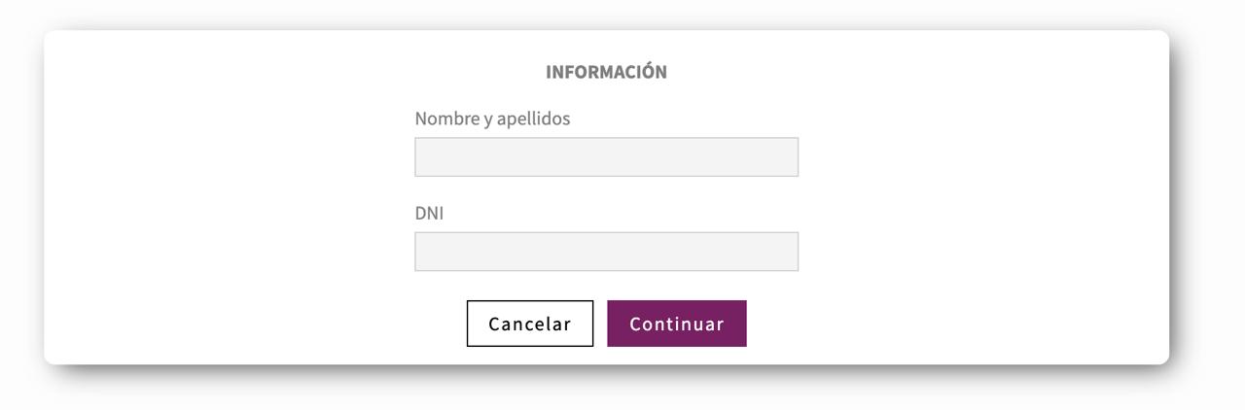Click the Cancelar button

click(x=530, y=324)
